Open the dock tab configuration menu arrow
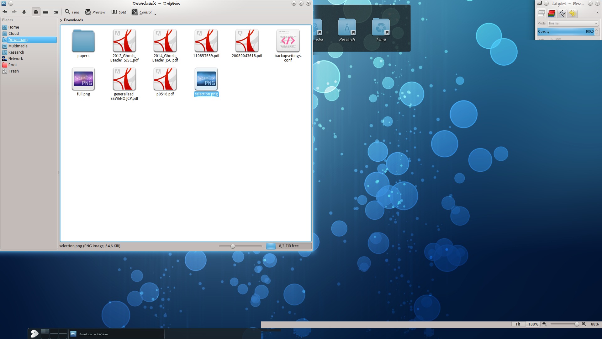The height and width of the screenshot is (339, 602). pos(597,13)
